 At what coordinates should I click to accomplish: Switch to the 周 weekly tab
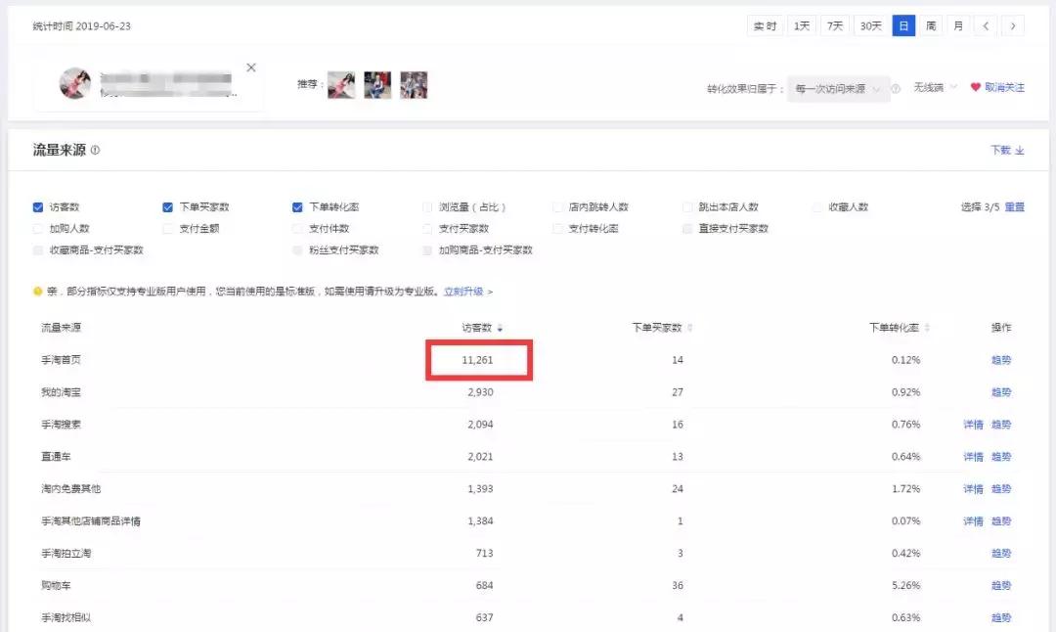(931, 25)
